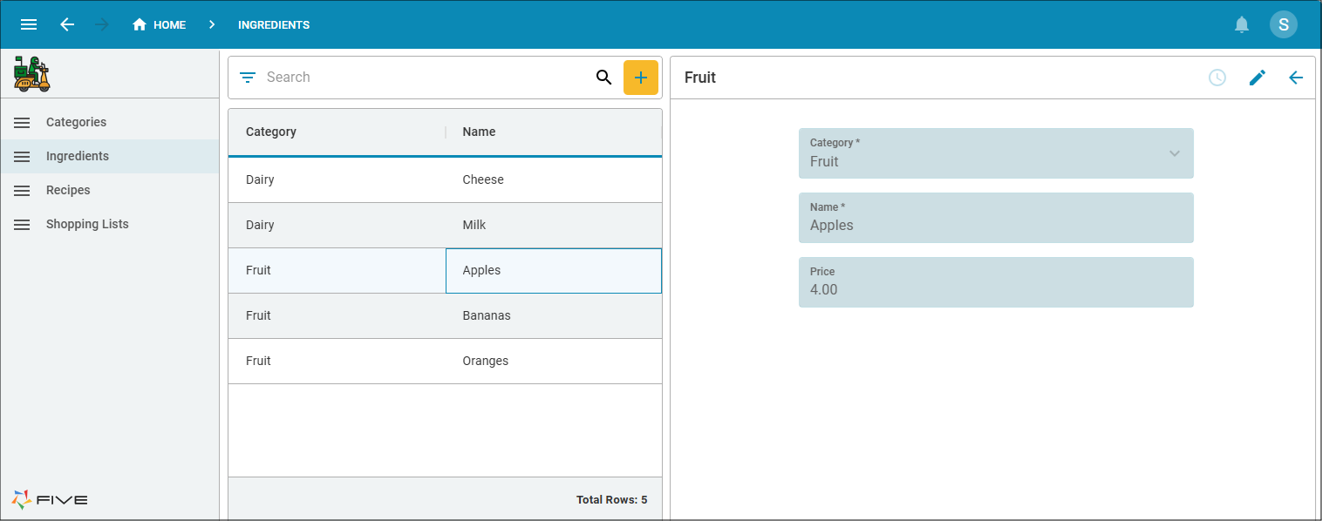This screenshot has width=1322, height=521.
Task: Click the Price field in form
Action: coord(996,282)
